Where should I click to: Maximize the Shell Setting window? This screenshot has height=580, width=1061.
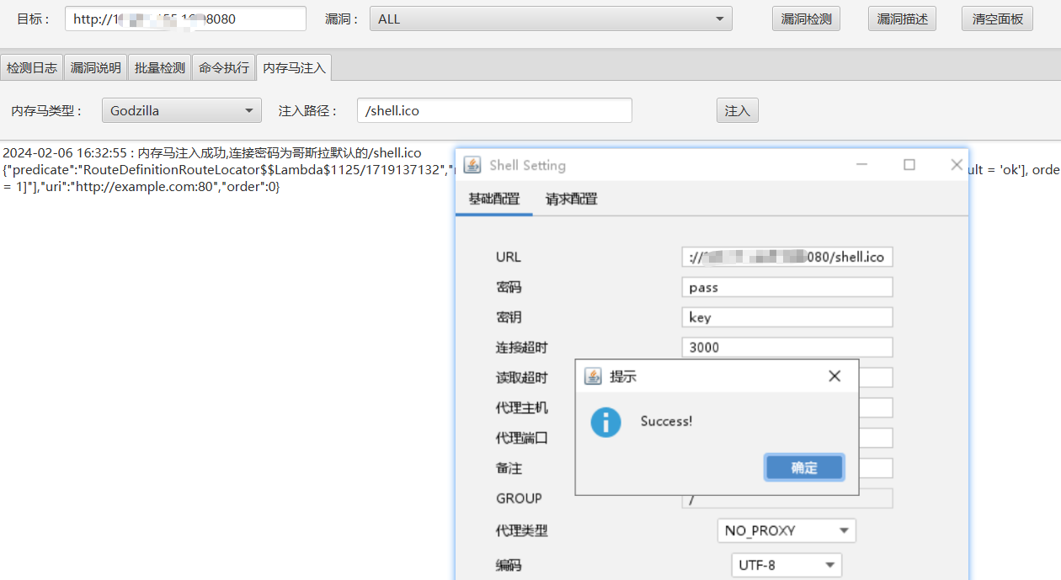click(x=909, y=165)
